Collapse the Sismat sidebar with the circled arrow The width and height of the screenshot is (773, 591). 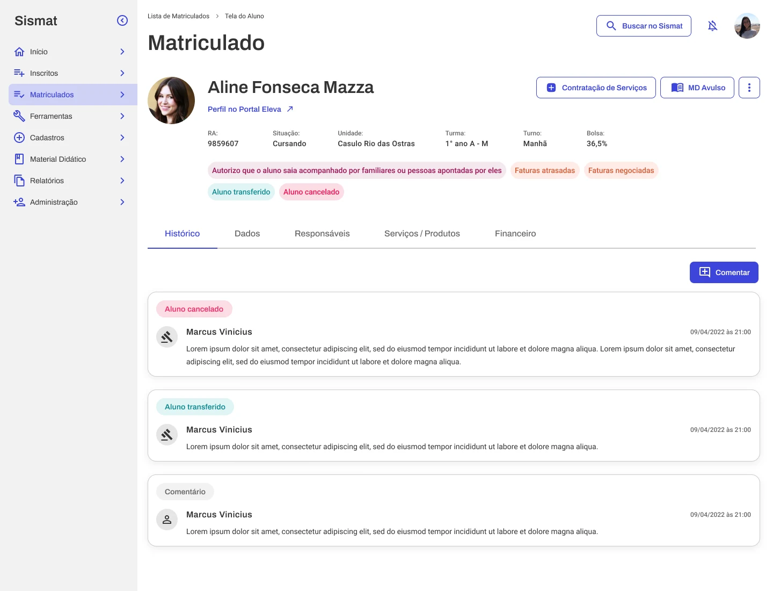point(122,20)
